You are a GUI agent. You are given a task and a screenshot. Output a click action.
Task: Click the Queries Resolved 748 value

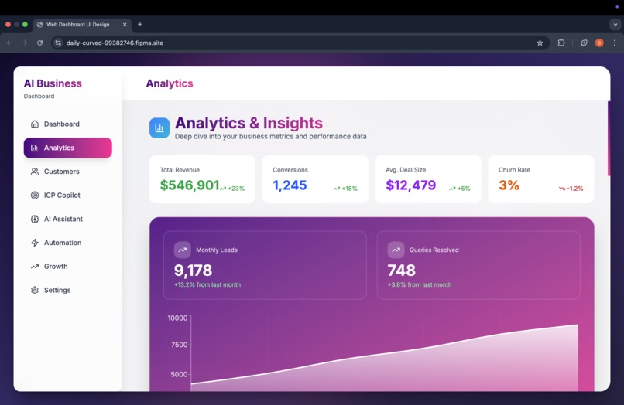(402, 271)
